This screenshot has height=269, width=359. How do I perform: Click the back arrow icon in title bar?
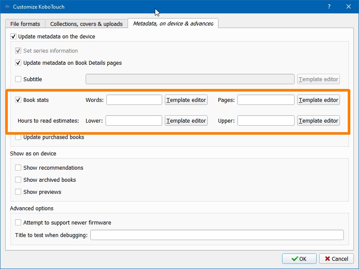point(7,7)
